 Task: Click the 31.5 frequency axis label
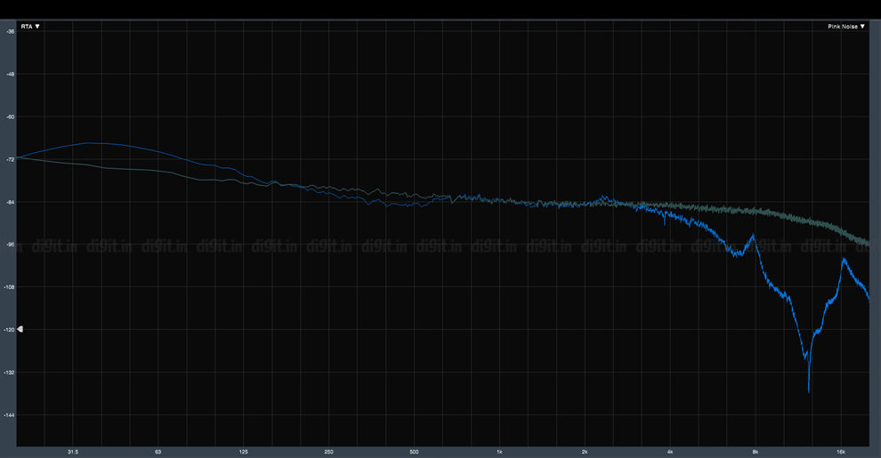point(73,452)
